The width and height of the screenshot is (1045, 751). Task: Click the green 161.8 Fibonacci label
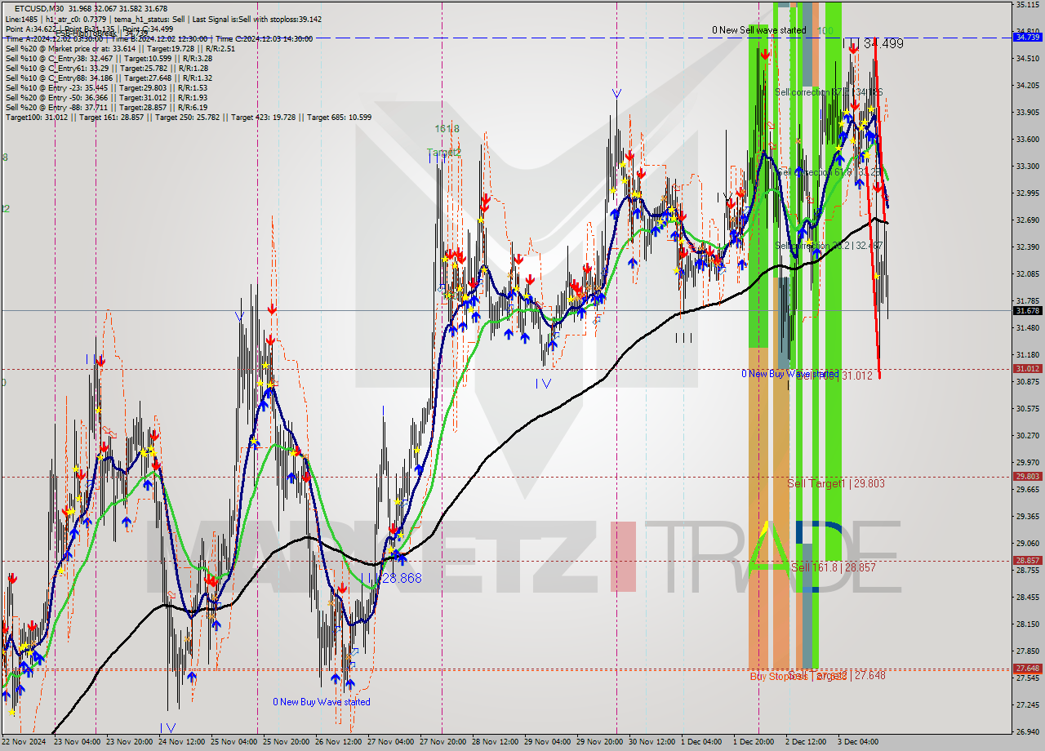447,129
